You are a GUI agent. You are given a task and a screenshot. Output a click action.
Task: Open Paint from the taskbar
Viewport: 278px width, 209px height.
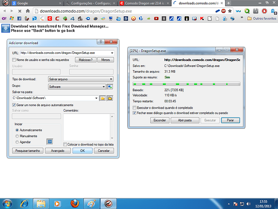pos(91,204)
